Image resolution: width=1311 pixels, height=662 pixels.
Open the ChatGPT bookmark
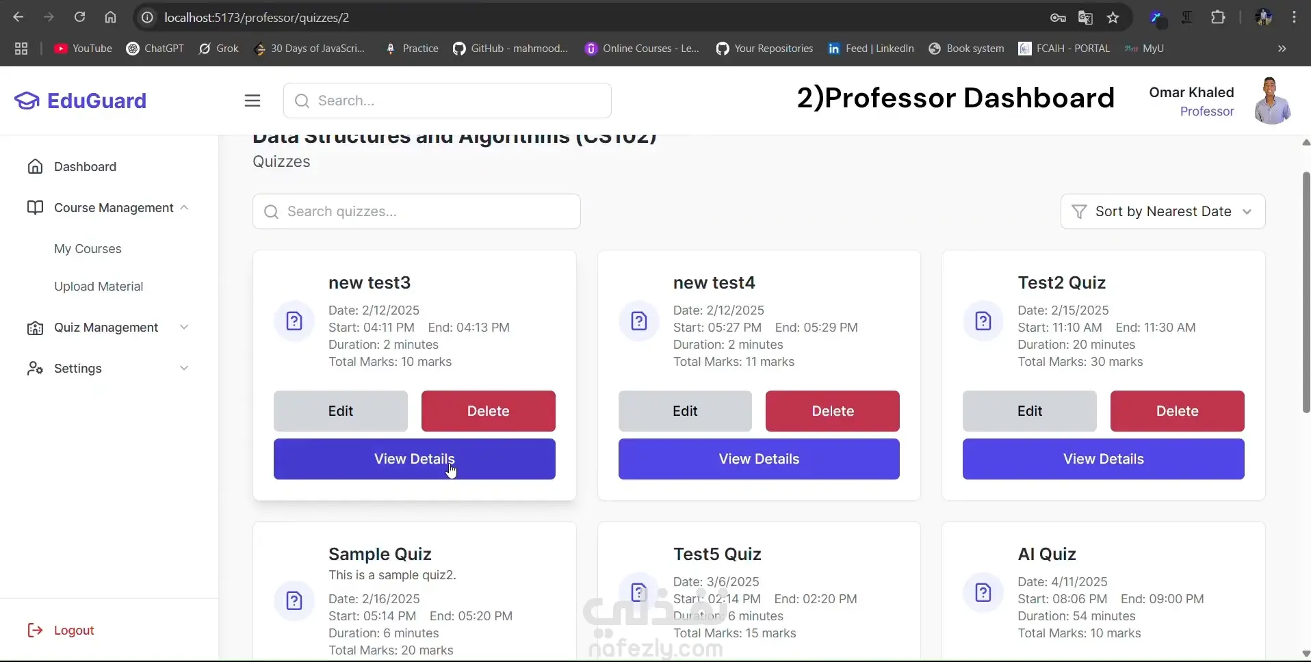tap(155, 49)
